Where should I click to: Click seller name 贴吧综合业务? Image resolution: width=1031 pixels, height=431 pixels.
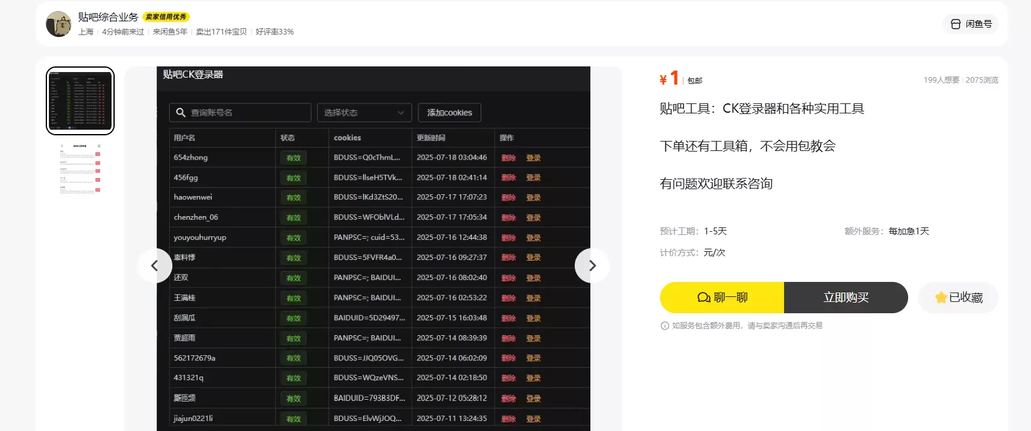pos(108,17)
